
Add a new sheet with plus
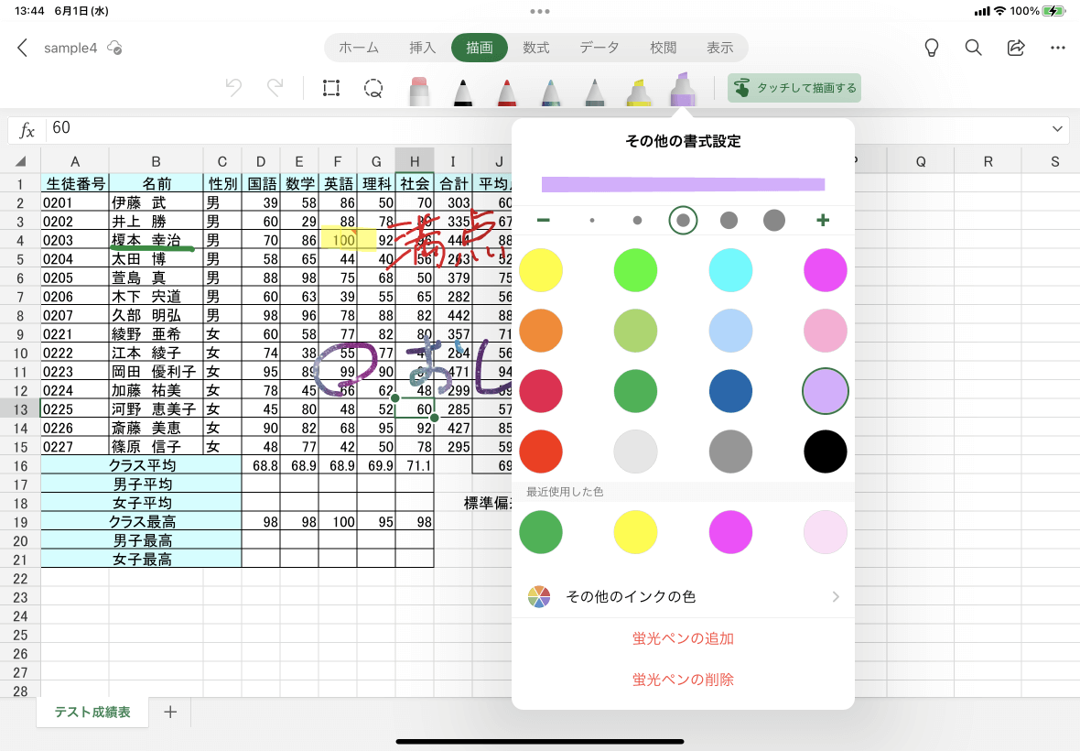point(170,712)
